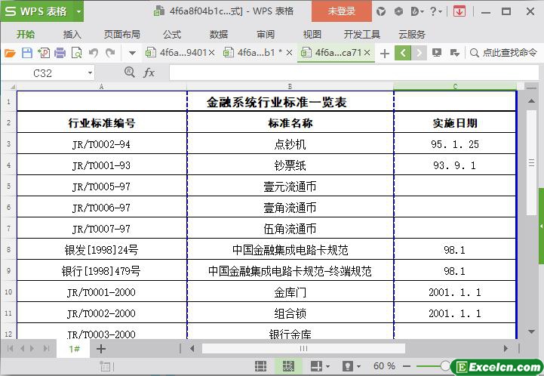Screen dimensions: 544x376
Task: Select the 1# sheet tab
Action: [74, 349]
